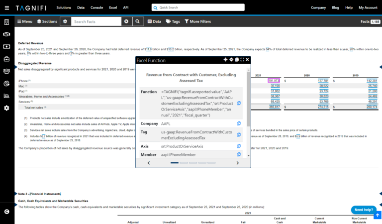
Task: Copy all from Excel Function header copy icon
Action: click(237, 59)
